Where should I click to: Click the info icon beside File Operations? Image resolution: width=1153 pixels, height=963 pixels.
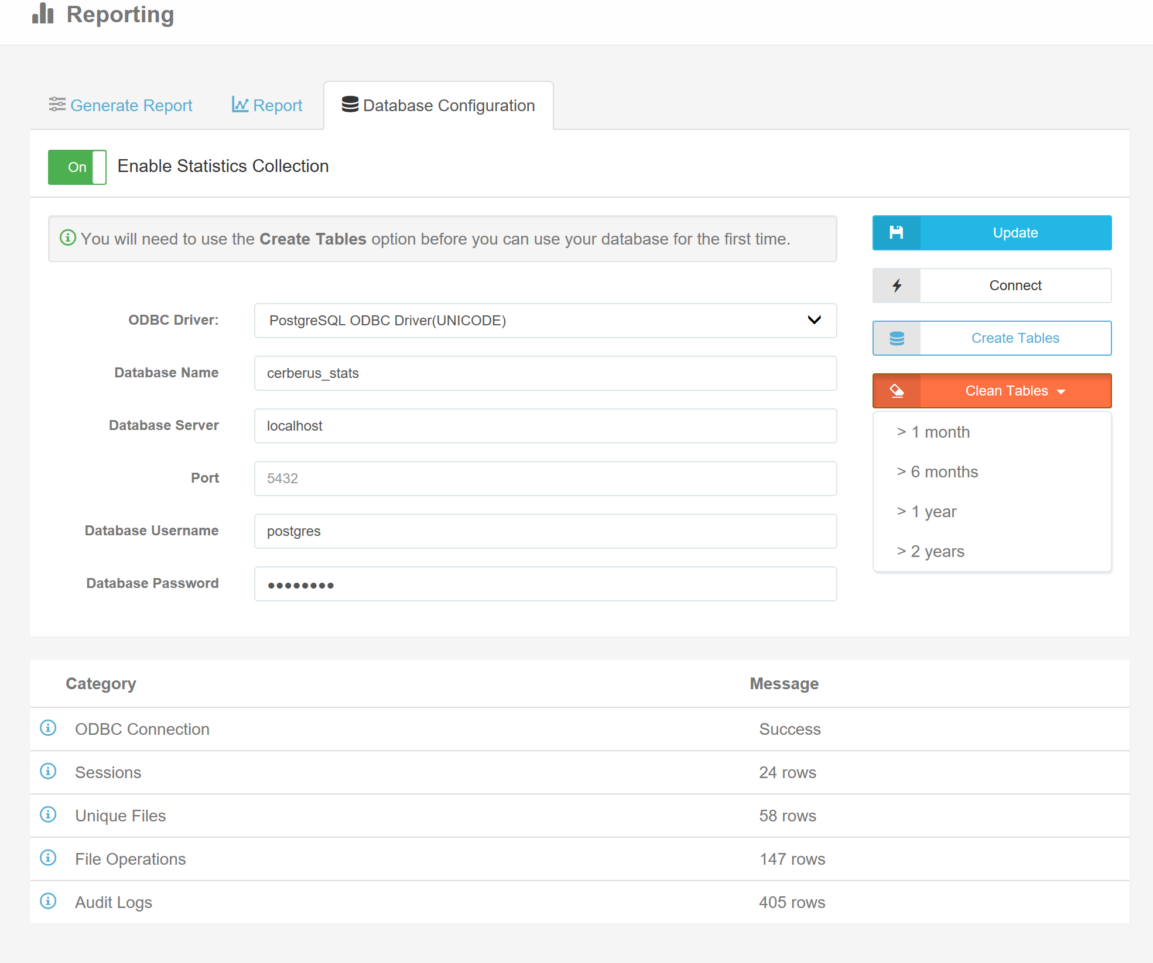pos(48,858)
